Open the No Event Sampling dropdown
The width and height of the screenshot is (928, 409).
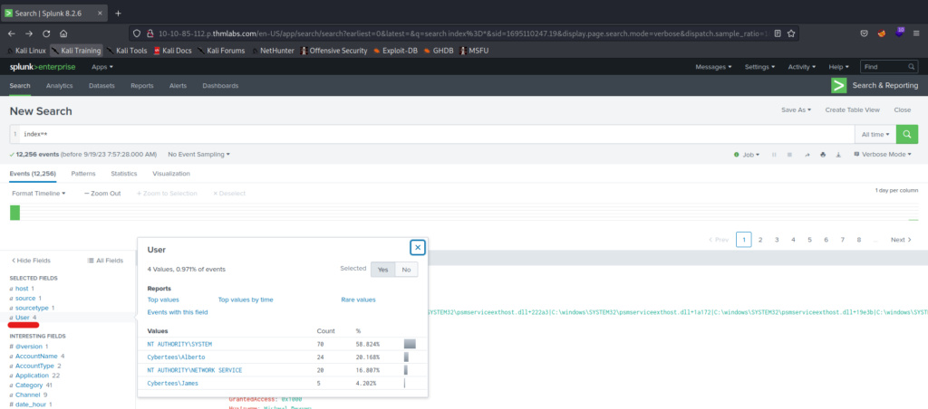pyautogui.click(x=198, y=154)
